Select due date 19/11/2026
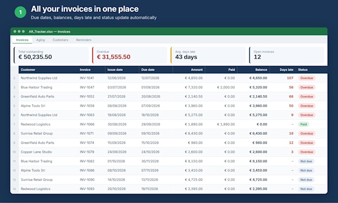The image size is (338, 203). (x=150, y=189)
